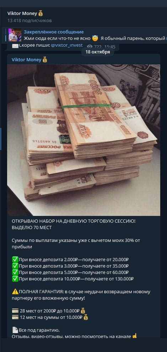Click the card emoji beside 28 мест
Screen dimensions: 167x352
[15, 311]
